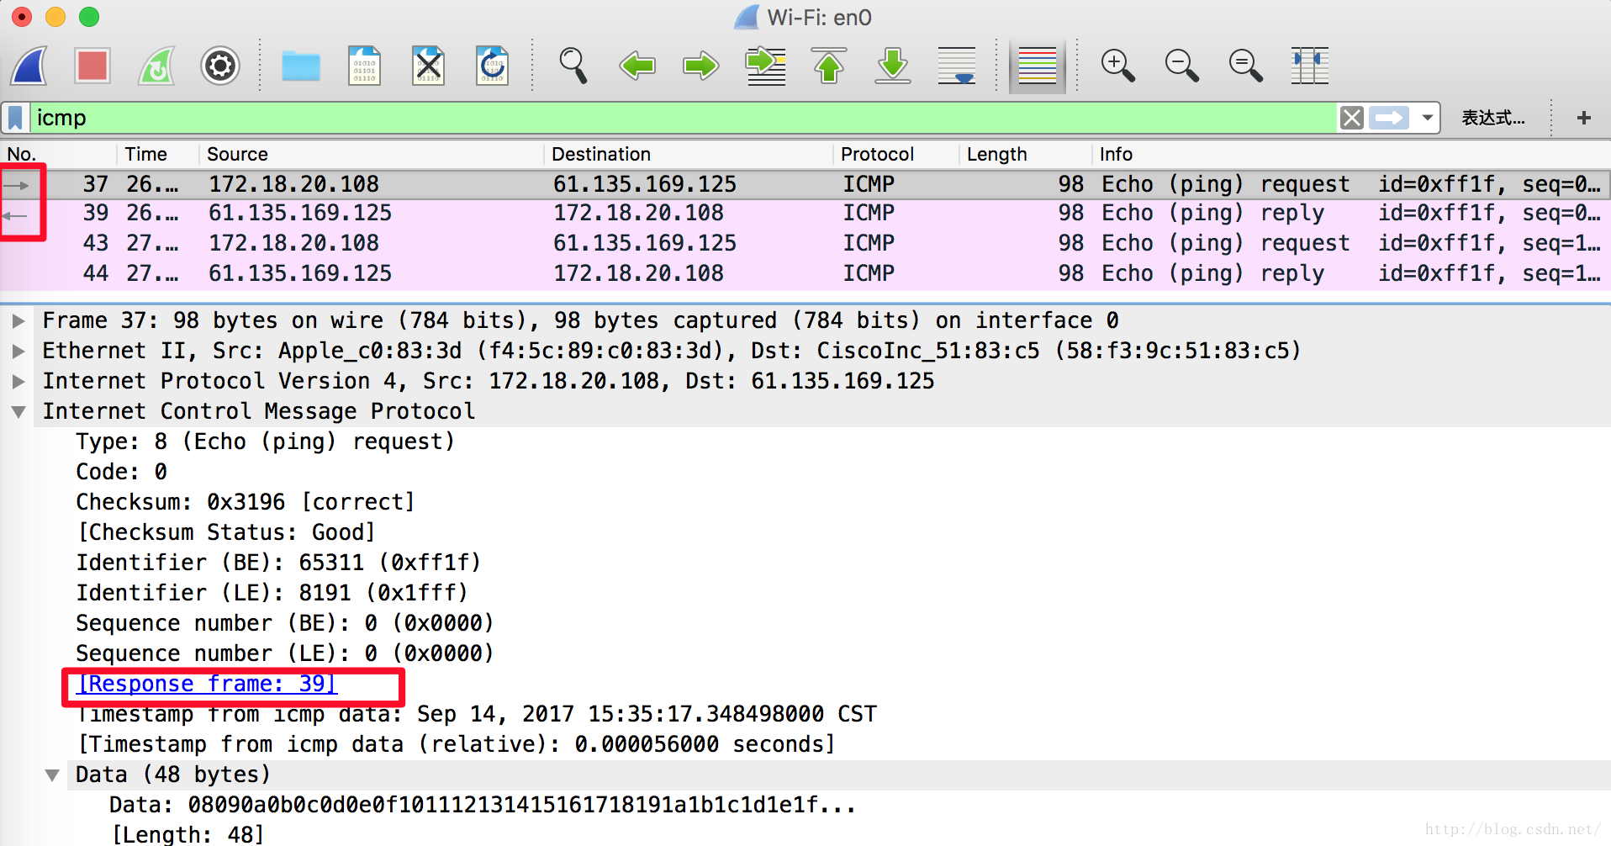The image size is (1611, 846).
Task: Jump to the last packet
Action: pos(893,66)
